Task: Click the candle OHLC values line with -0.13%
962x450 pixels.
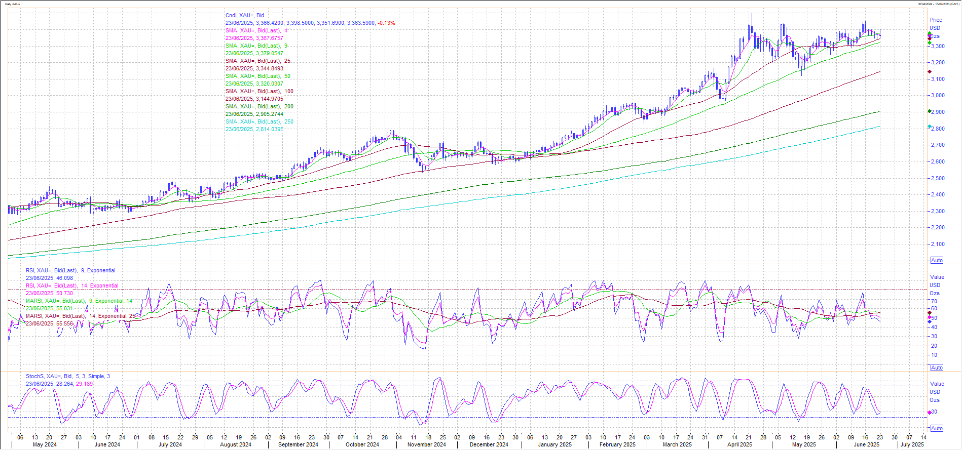Action: coord(310,23)
